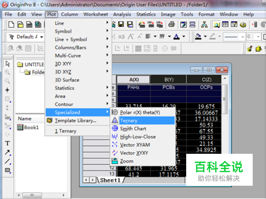The height and width of the screenshot is (199, 266).
Task: Select column header B(Y)
Action: 169,80
